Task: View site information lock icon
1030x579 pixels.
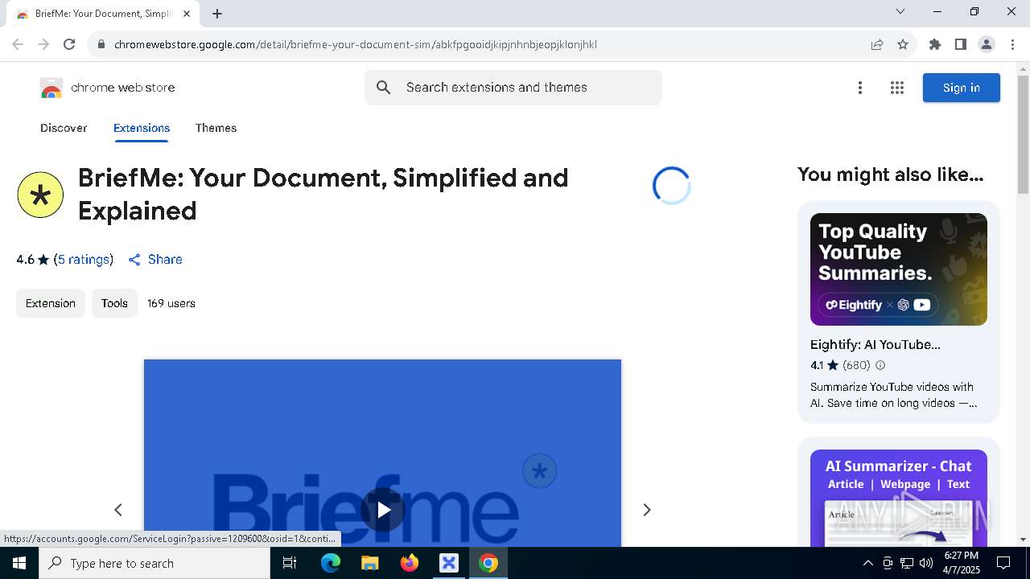Action: pyautogui.click(x=101, y=44)
